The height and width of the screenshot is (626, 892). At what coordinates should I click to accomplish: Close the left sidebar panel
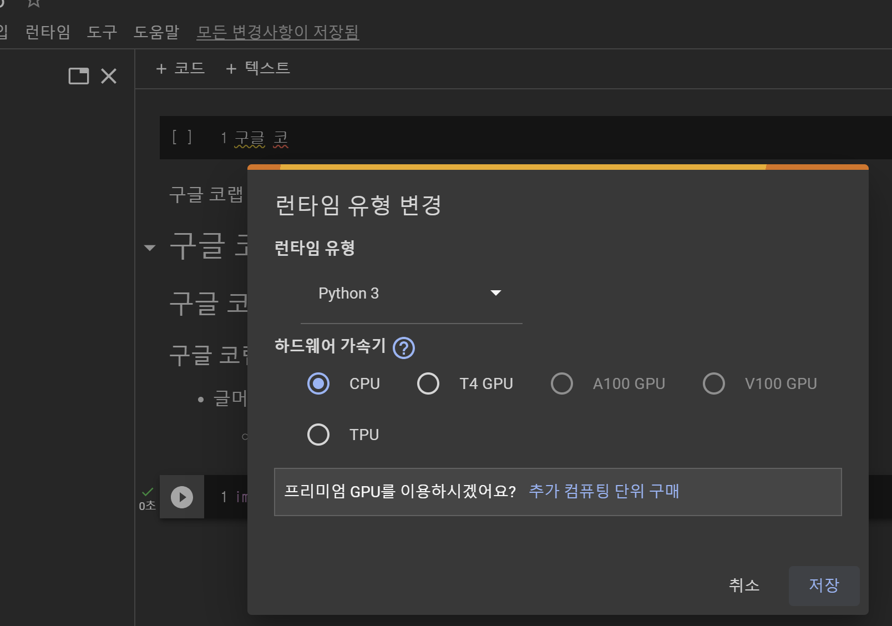click(109, 76)
